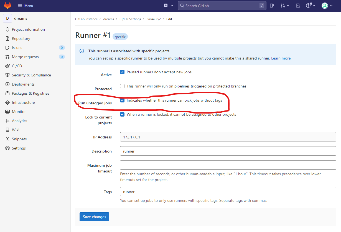341x232 pixels.
Task: Open the Menu hamburger button
Action: point(25,6)
